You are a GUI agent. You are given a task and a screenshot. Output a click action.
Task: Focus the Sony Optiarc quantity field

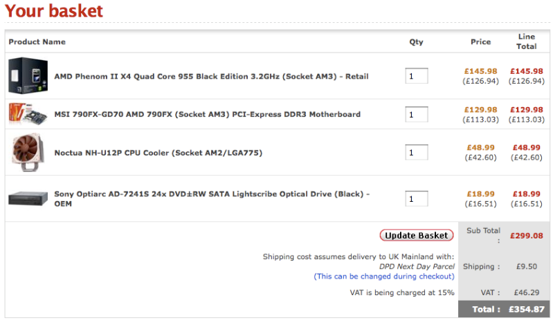coord(416,199)
